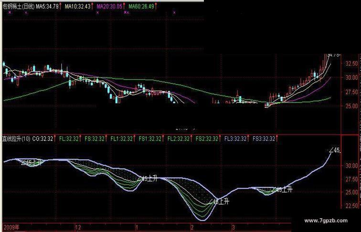Click the 2009年 date axis label
This screenshot has width=361, height=232.
point(11,227)
